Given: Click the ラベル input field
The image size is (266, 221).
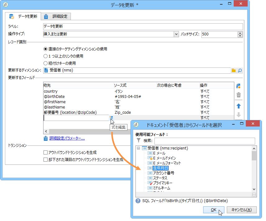Looking at the screenshot, I should (x=143, y=27).
